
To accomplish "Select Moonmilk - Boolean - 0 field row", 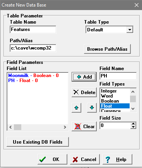I will click(33, 75).
